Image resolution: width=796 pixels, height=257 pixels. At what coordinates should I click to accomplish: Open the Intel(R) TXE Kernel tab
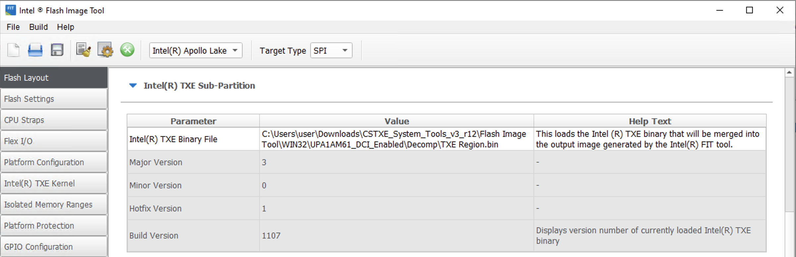(54, 183)
